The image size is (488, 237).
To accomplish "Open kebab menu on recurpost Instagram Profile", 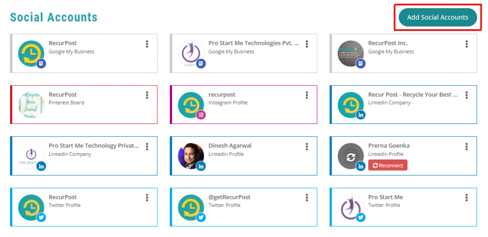I will tap(307, 95).
